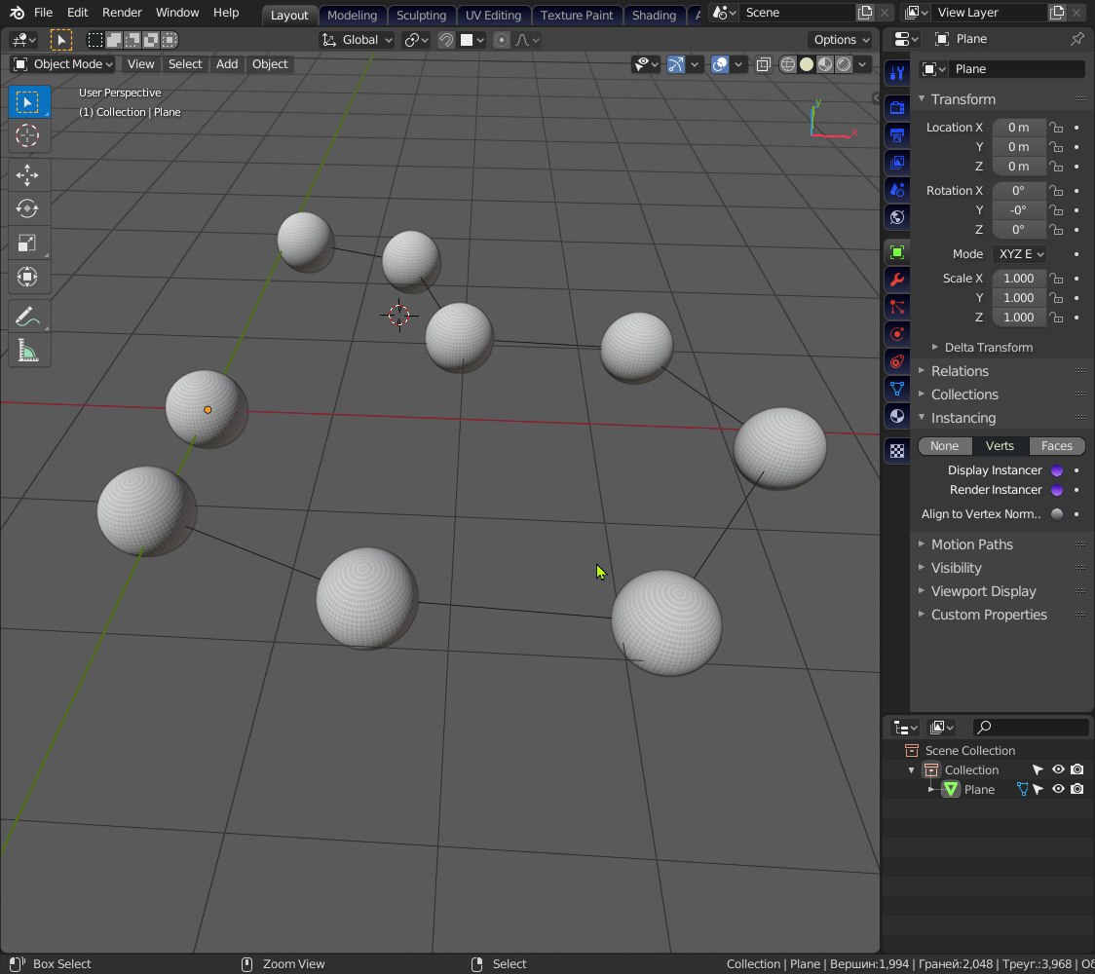The image size is (1095, 974).
Task: Toggle snapping magnet
Action: click(x=446, y=40)
